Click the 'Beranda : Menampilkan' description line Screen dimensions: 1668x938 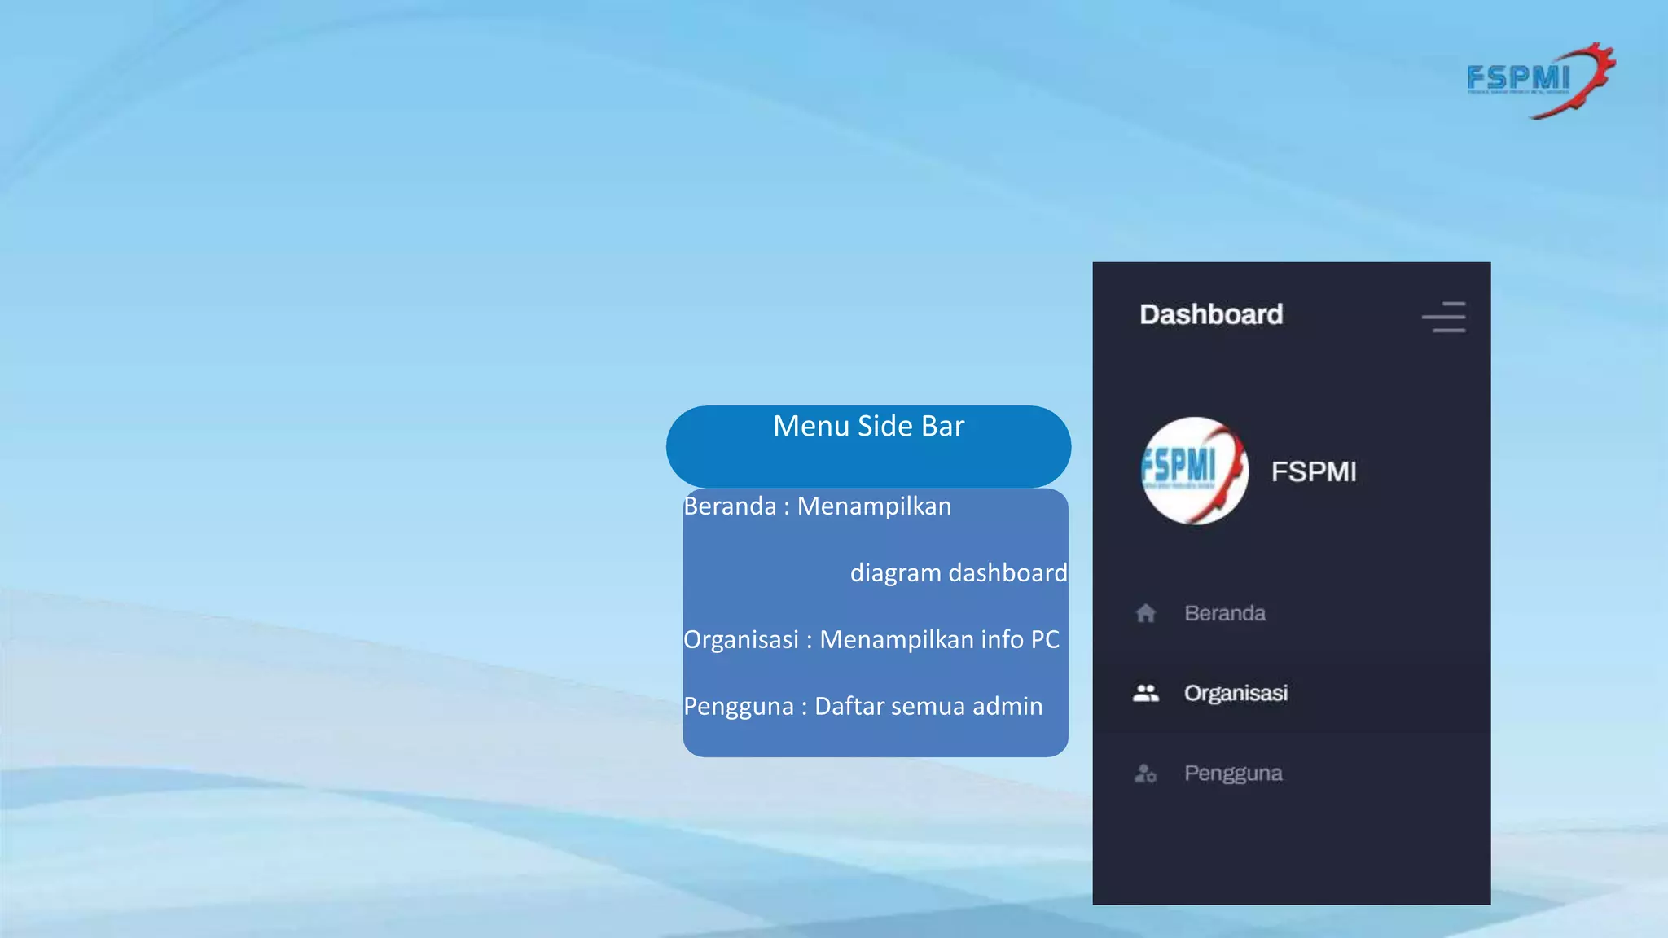[817, 506]
